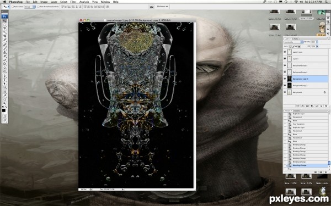Viewport: 331px width, 206px height.
Task: Select the Gradient tool
Action: 4,63
